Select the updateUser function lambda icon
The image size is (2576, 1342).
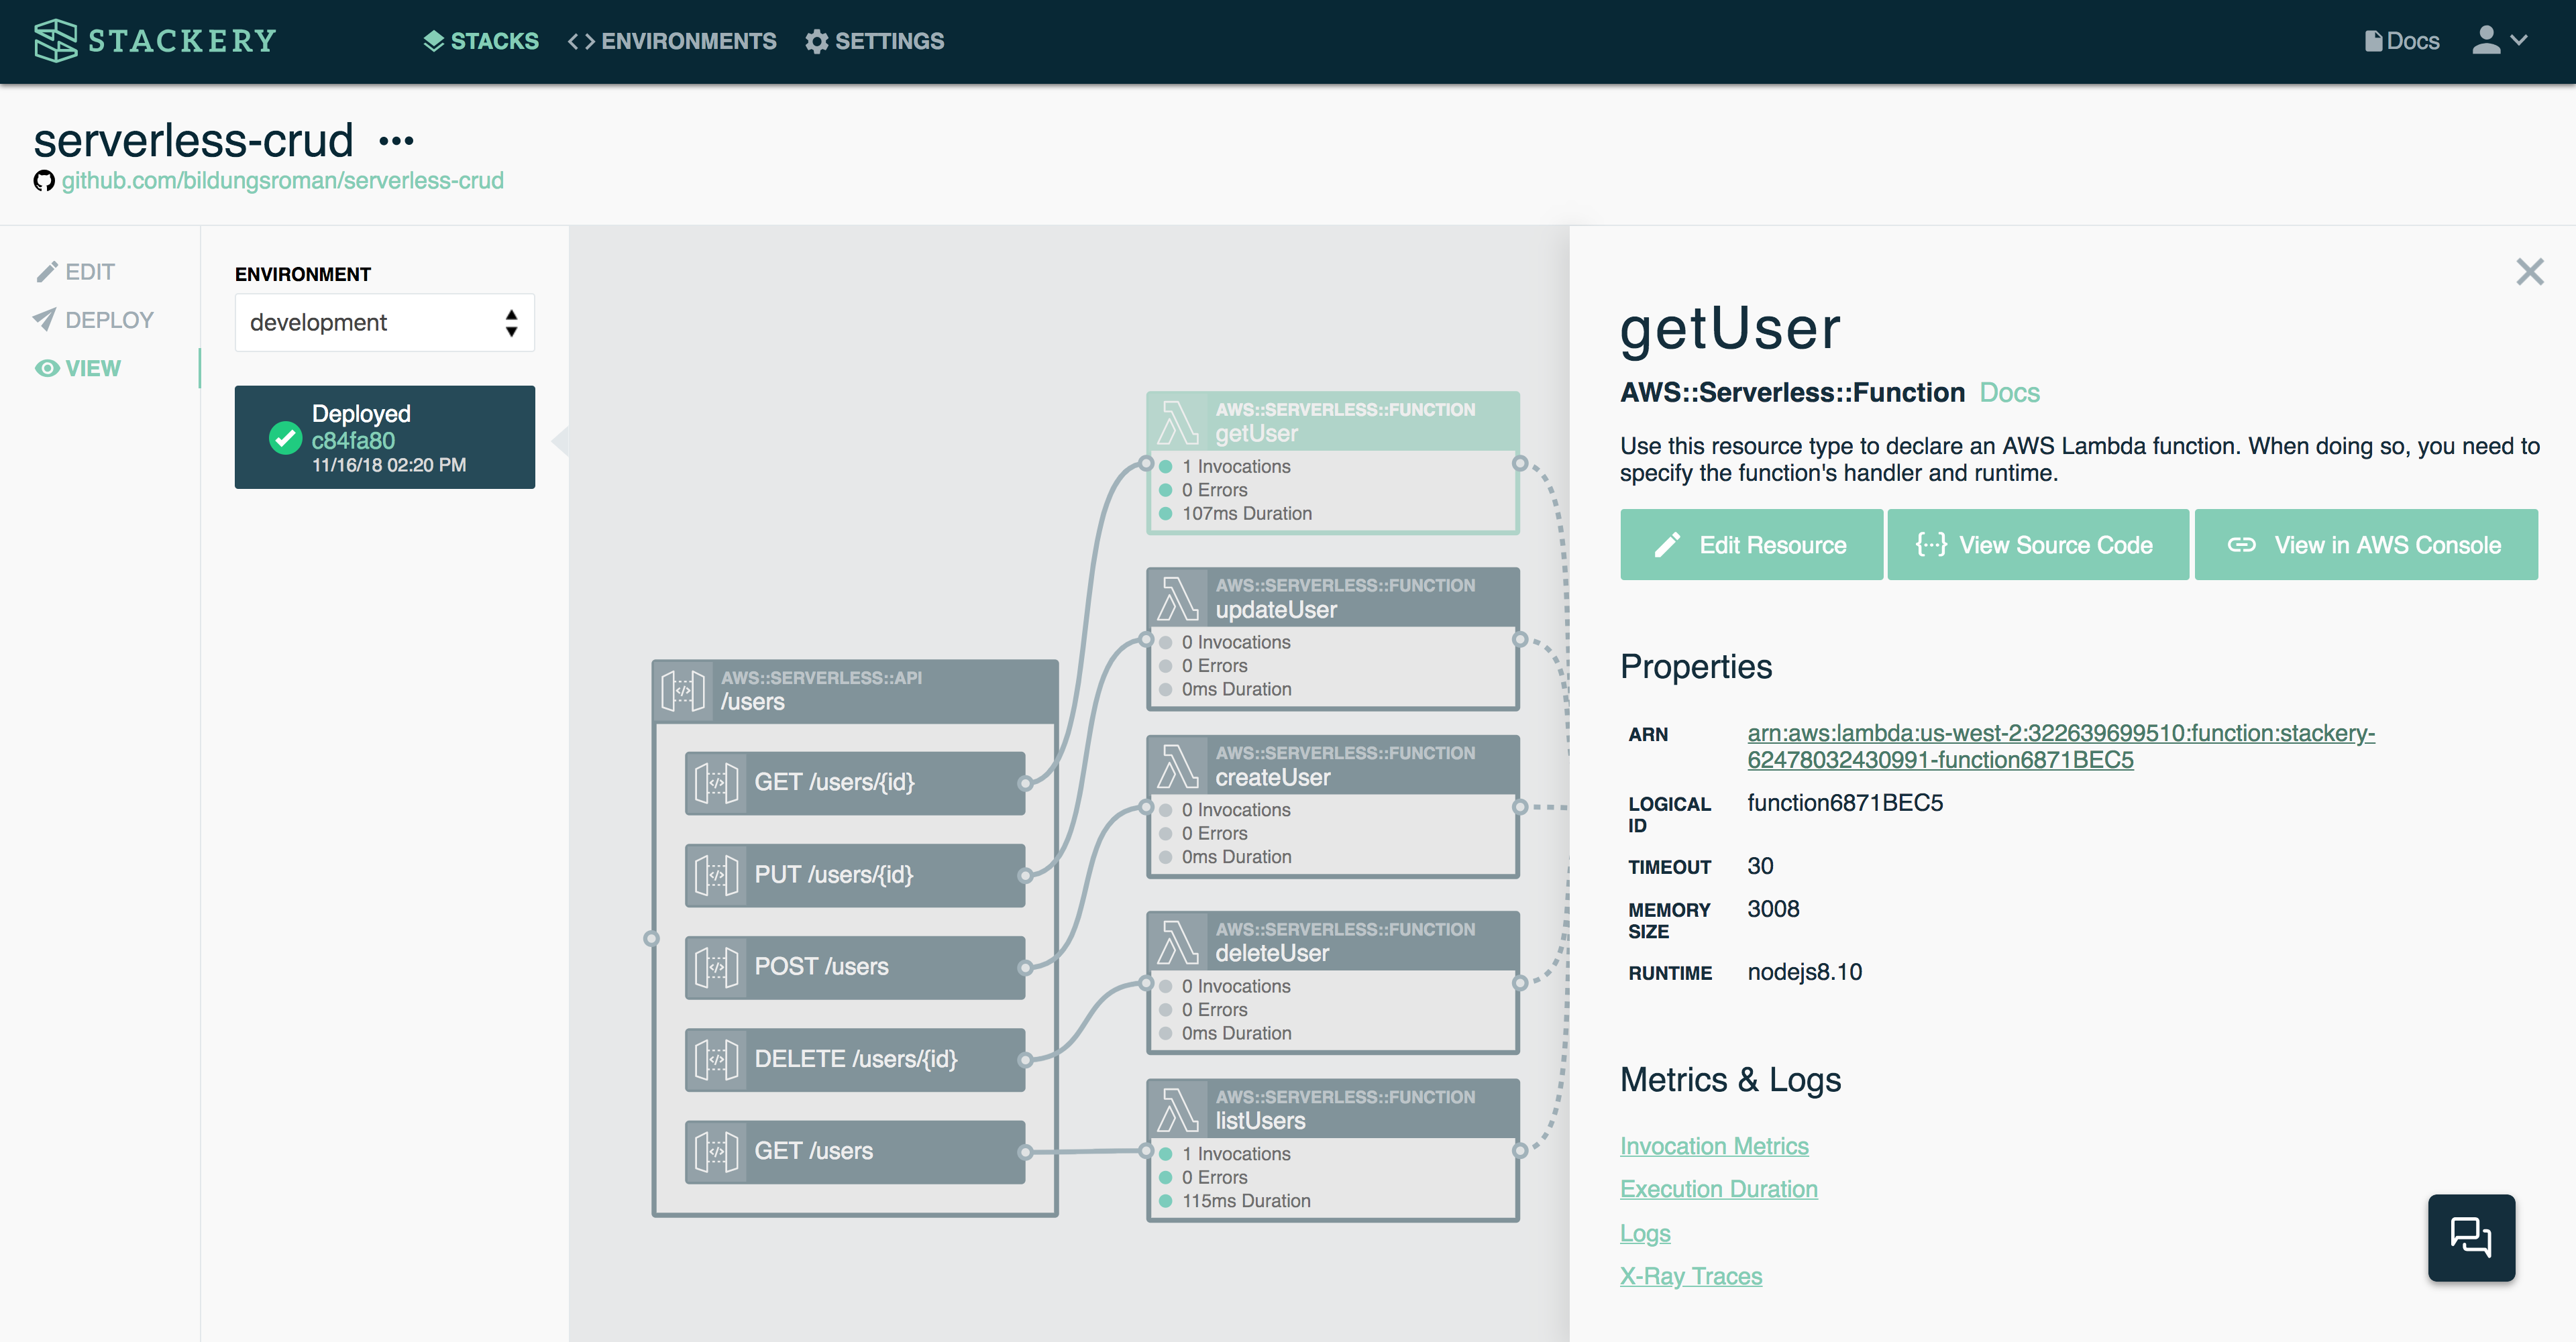(x=1177, y=598)
